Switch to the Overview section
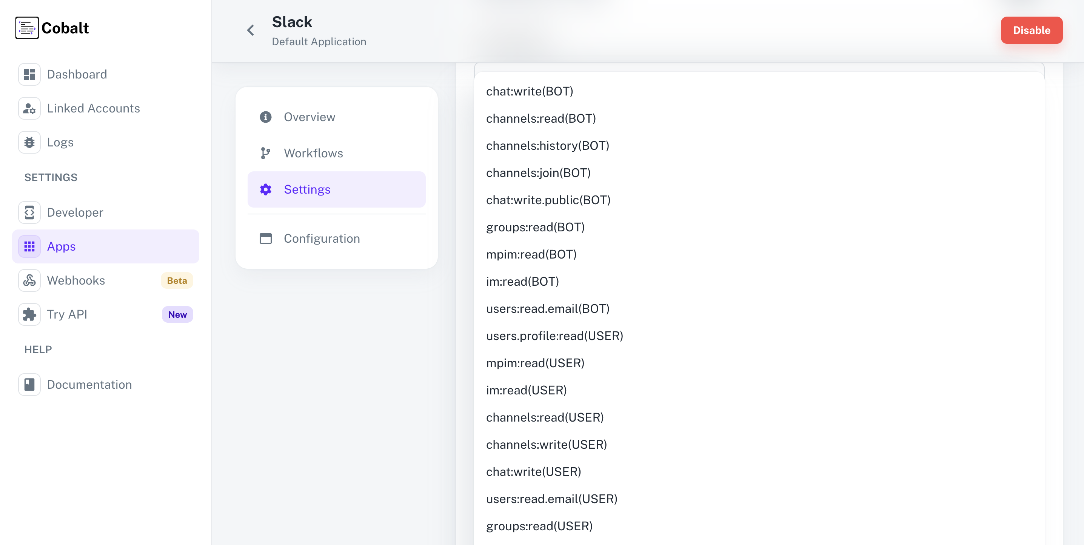Viewport: 1084px width, 545px height. [309, 117]
